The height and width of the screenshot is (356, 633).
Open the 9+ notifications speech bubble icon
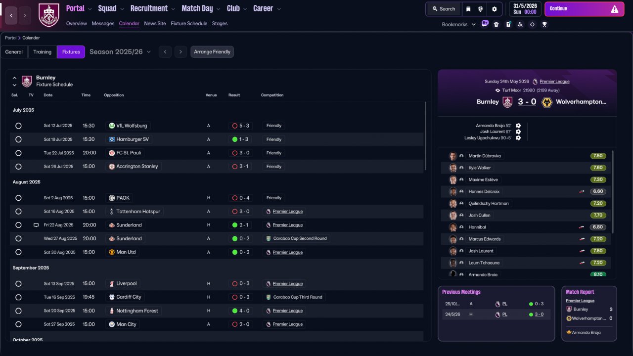pos(485,24)
